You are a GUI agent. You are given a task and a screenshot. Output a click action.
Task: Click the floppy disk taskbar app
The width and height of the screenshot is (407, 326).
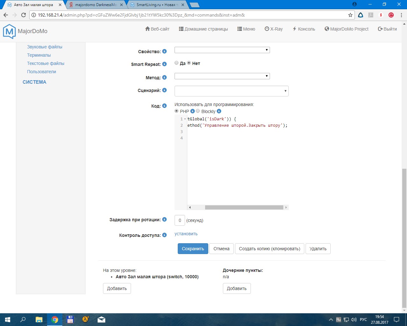(x=70, y=320)
